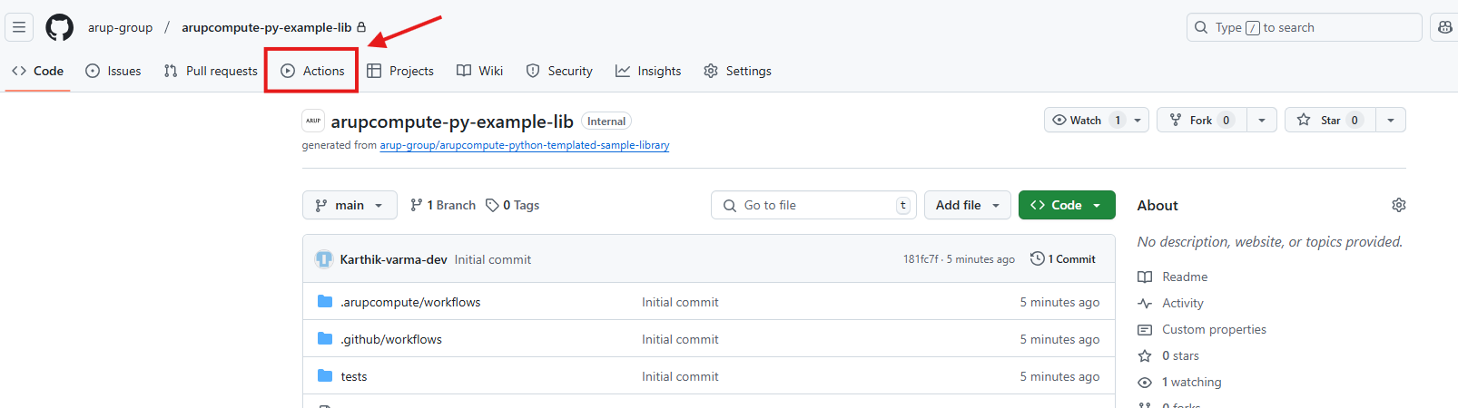Open the Star lists dropdown arrow

[1390, 120]
